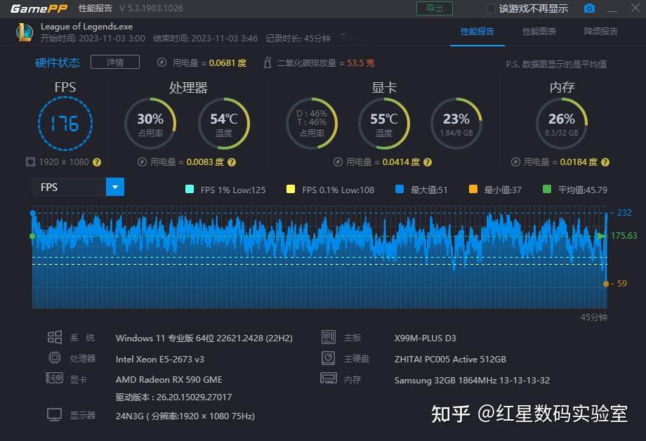Open graphics card power usage help icon
The height and width of the screenshot is (441, 646).
tap(428, 162)
